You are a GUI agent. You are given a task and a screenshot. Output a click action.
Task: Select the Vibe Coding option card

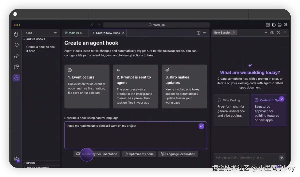click(x=231, y=110)
